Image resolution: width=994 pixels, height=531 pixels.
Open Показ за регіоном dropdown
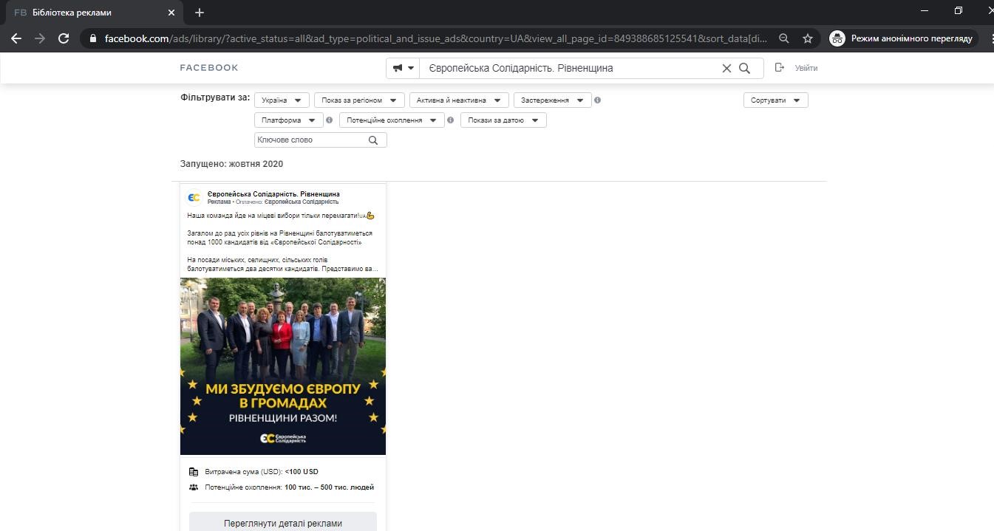click(x=359, y=100)
